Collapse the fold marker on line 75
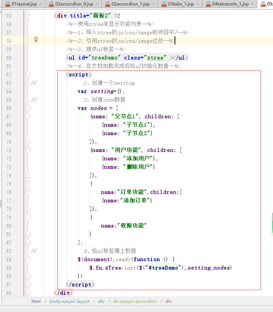 point(28,184)
